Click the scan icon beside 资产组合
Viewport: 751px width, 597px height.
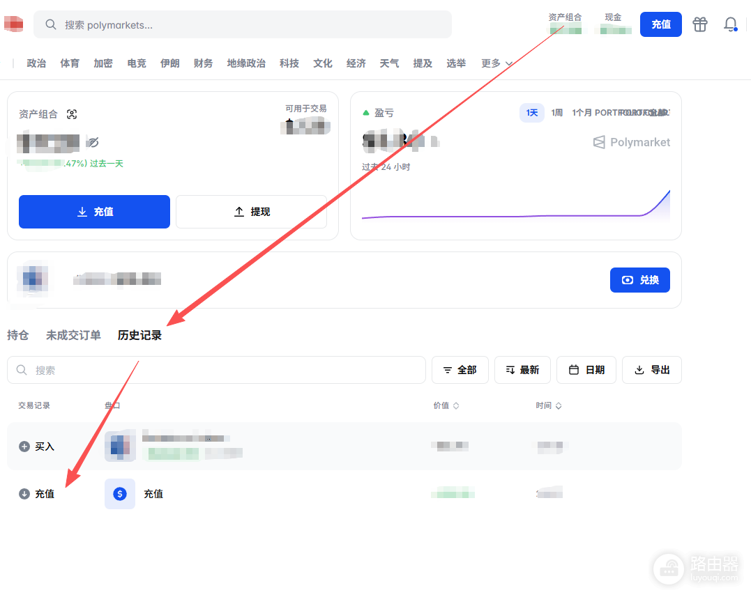point(72,114)
